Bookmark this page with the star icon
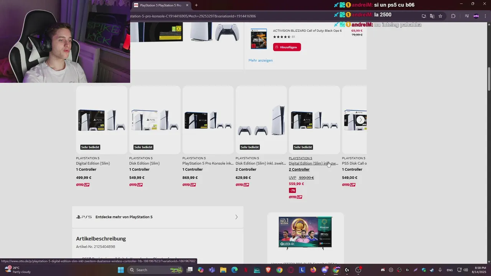 (440, 16)
